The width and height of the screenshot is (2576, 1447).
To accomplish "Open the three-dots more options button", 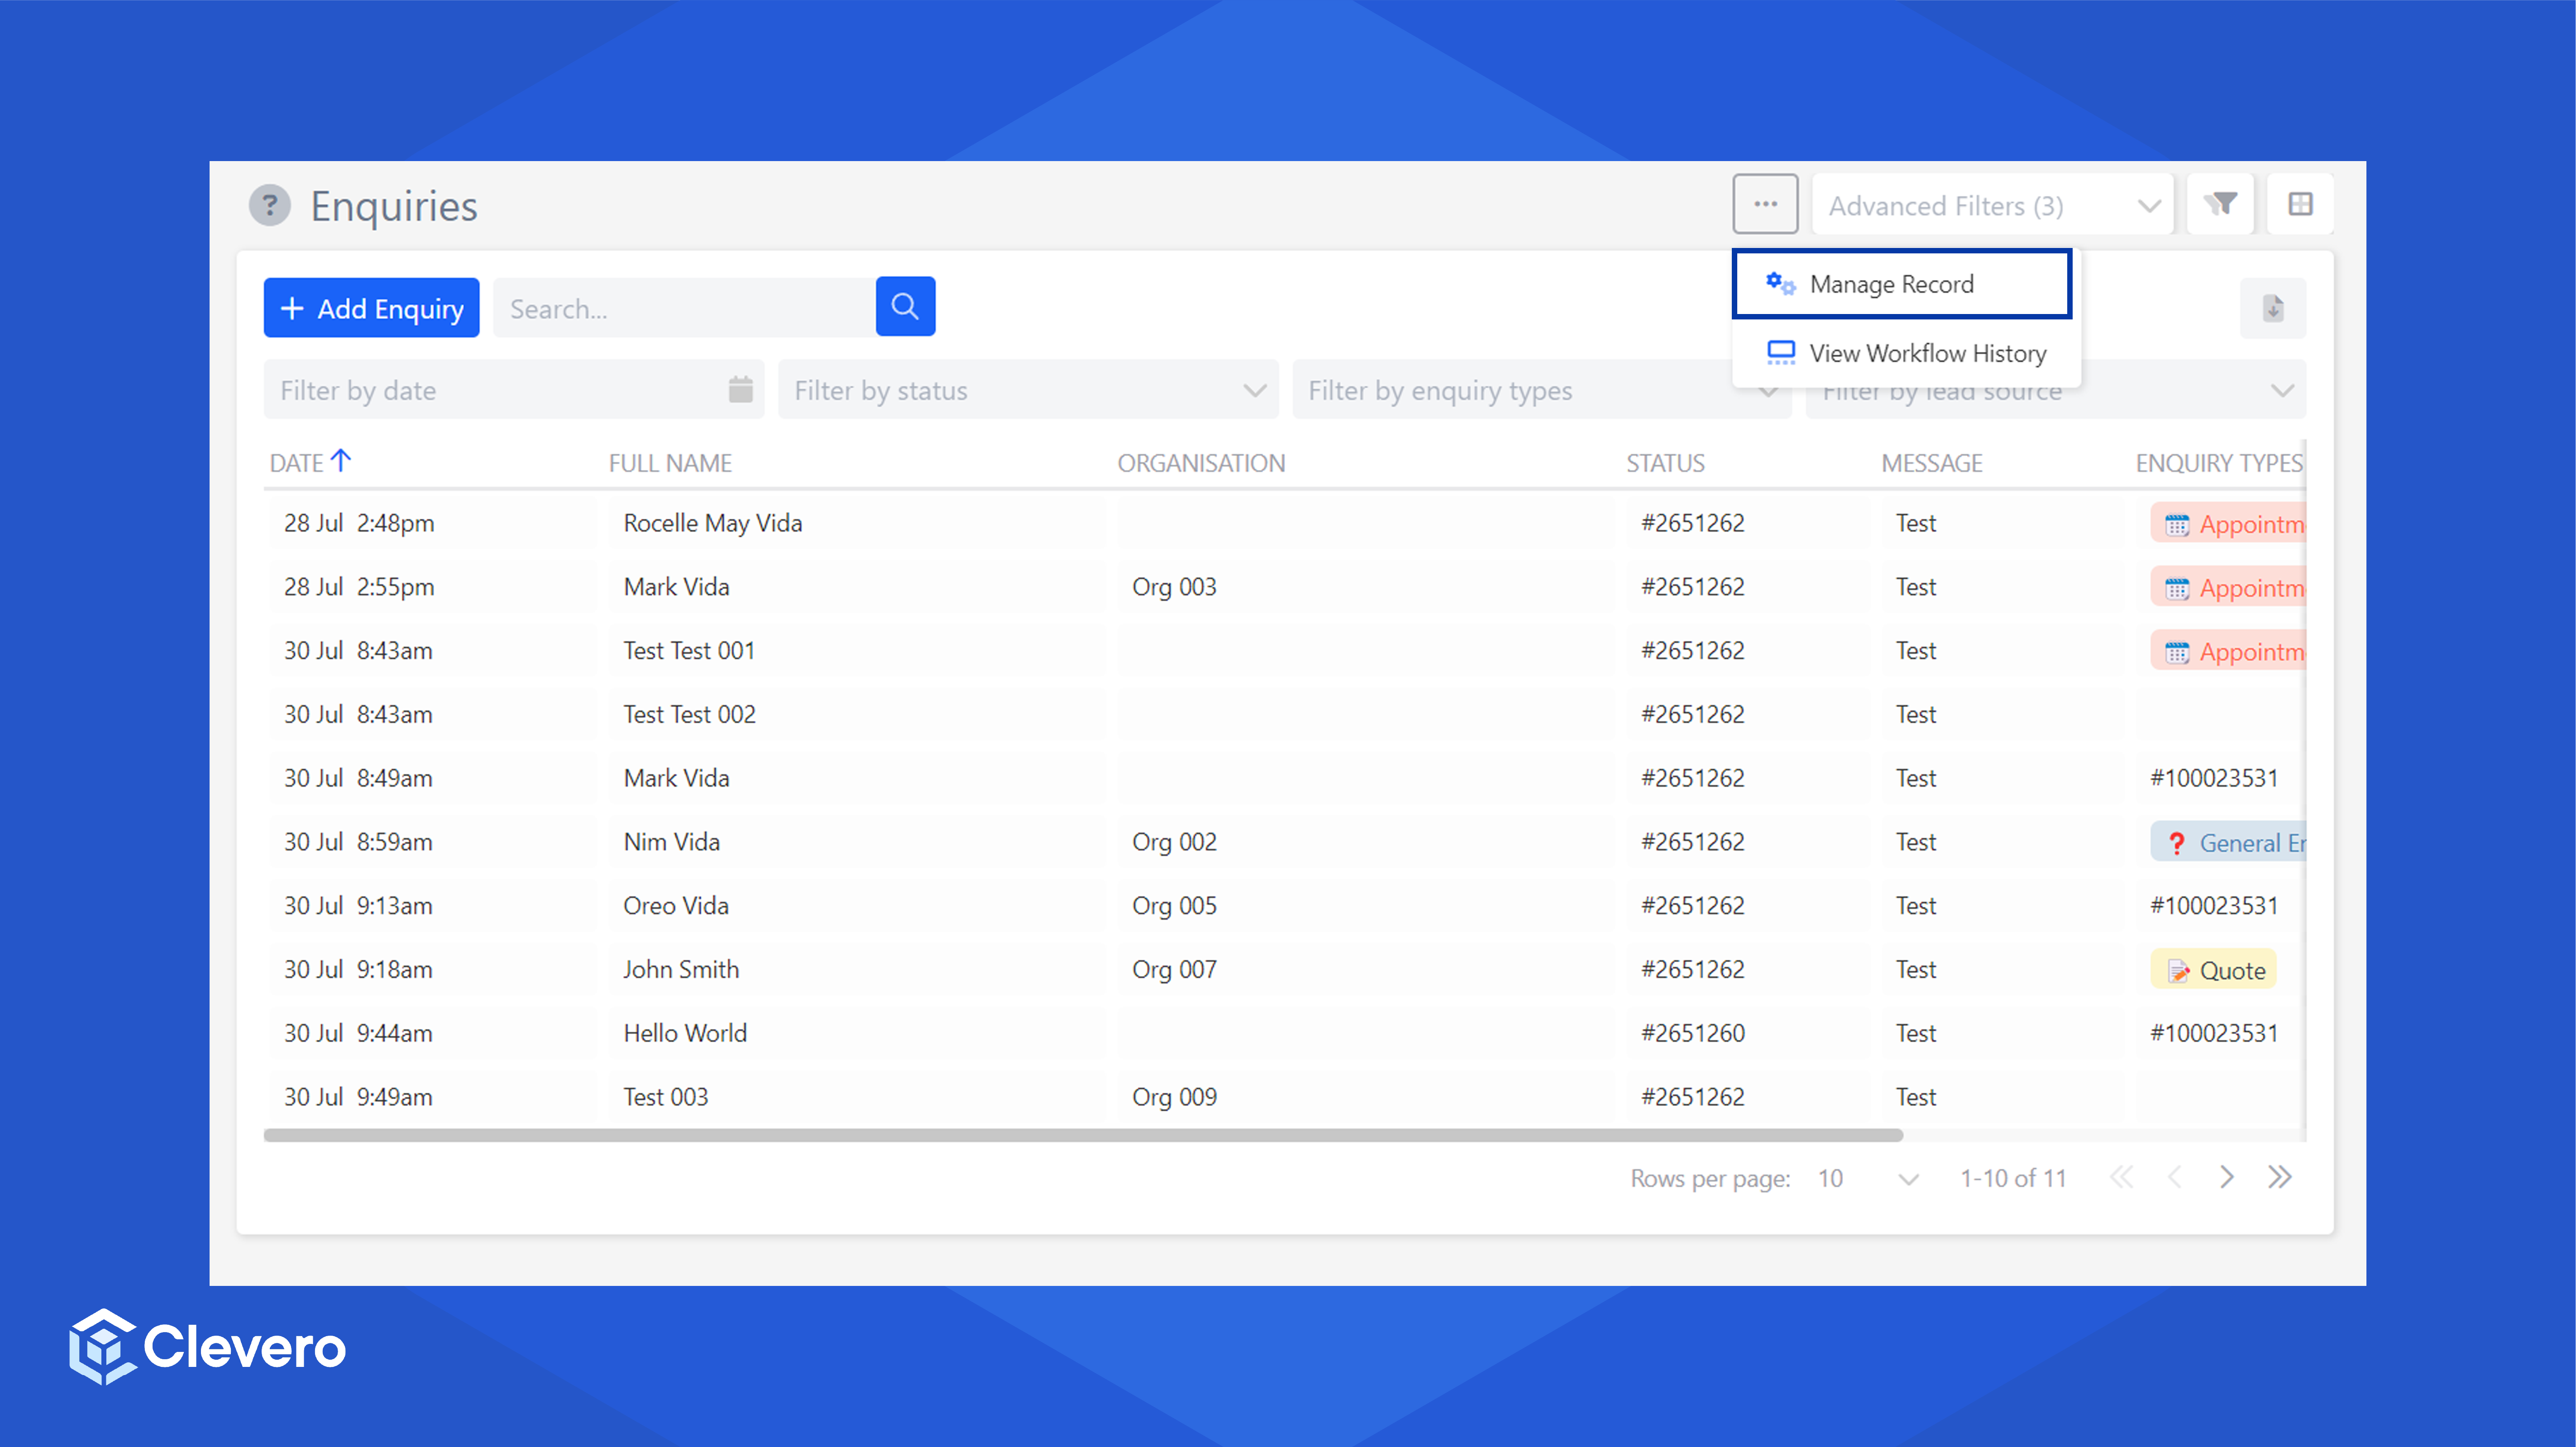I will coord(1765,205).
